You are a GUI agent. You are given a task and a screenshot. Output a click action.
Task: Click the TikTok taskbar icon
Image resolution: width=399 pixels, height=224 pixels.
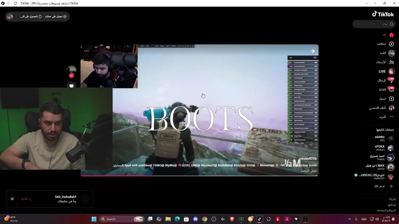(x=259, y=219)
